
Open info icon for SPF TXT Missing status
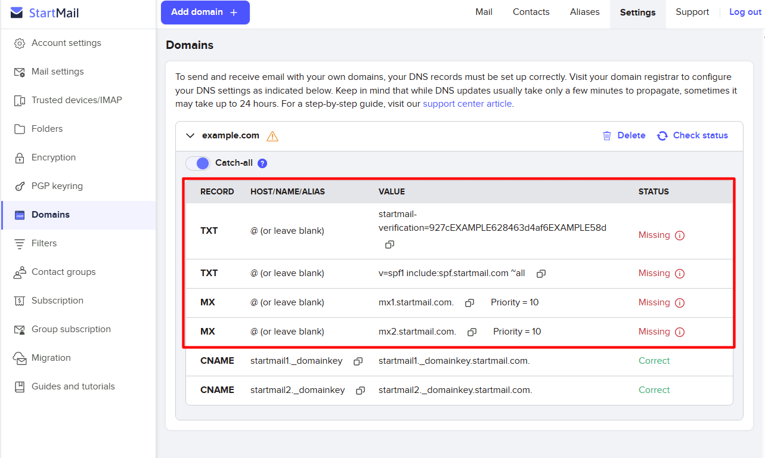(x=680, y=274)
